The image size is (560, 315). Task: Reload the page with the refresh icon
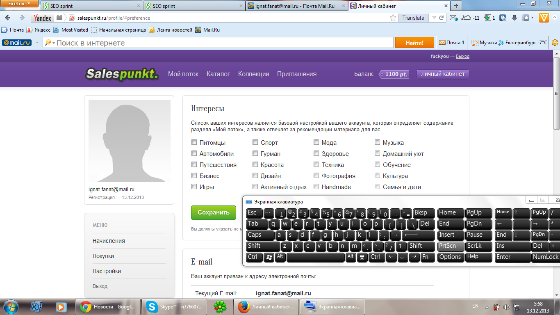pyautogui.click(x=442, y=18)
